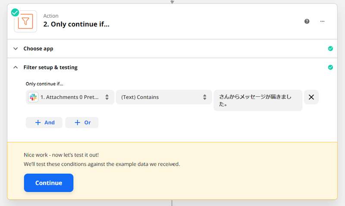
Task: Click the Choose app section header
Action: click(x=172, y=49)
